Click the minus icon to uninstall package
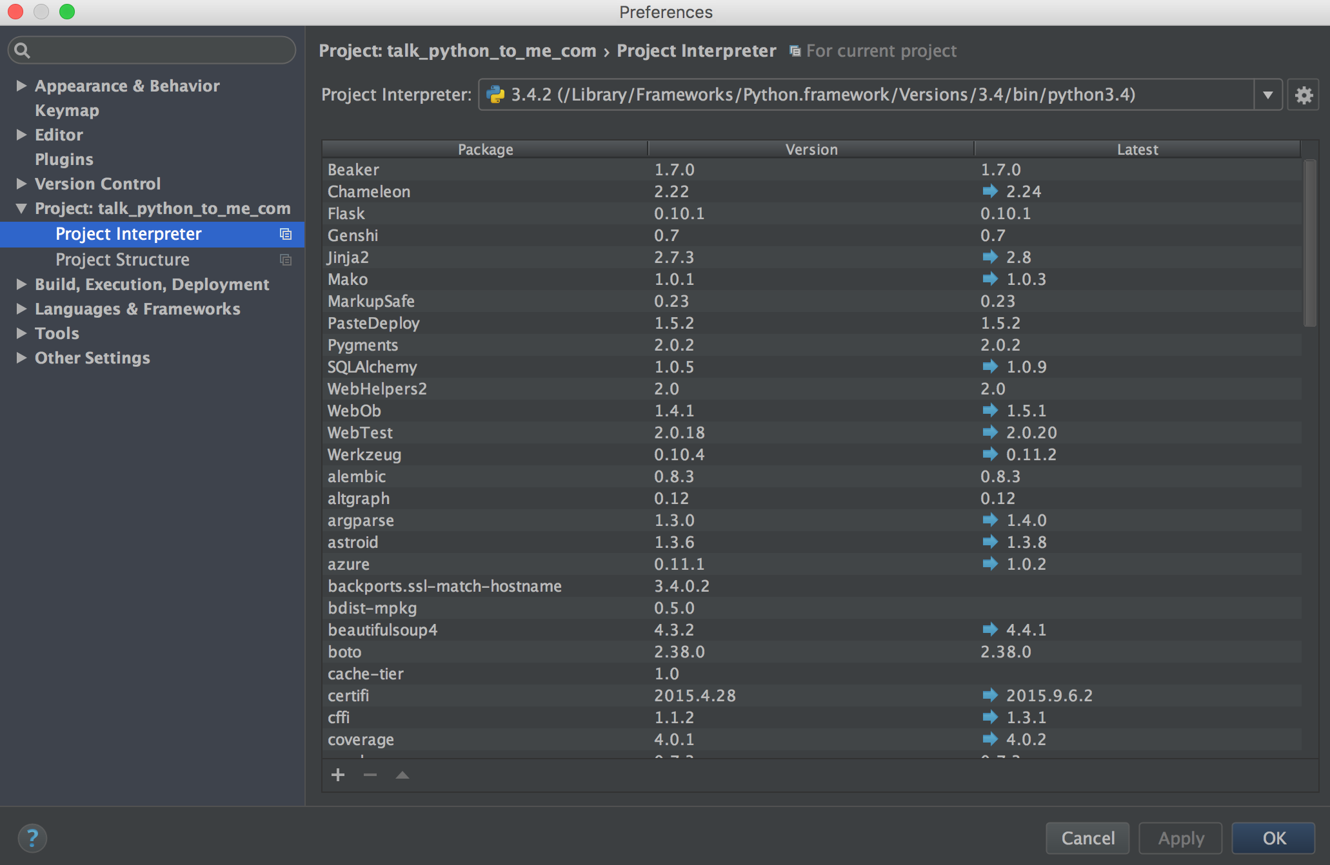Image resolution: width=1330 pixels, height=865 pixels. (x=370, y=775)
